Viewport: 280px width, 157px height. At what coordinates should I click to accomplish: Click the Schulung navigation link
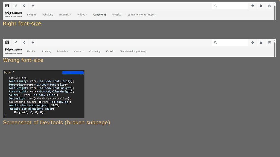tap(48, 14)
